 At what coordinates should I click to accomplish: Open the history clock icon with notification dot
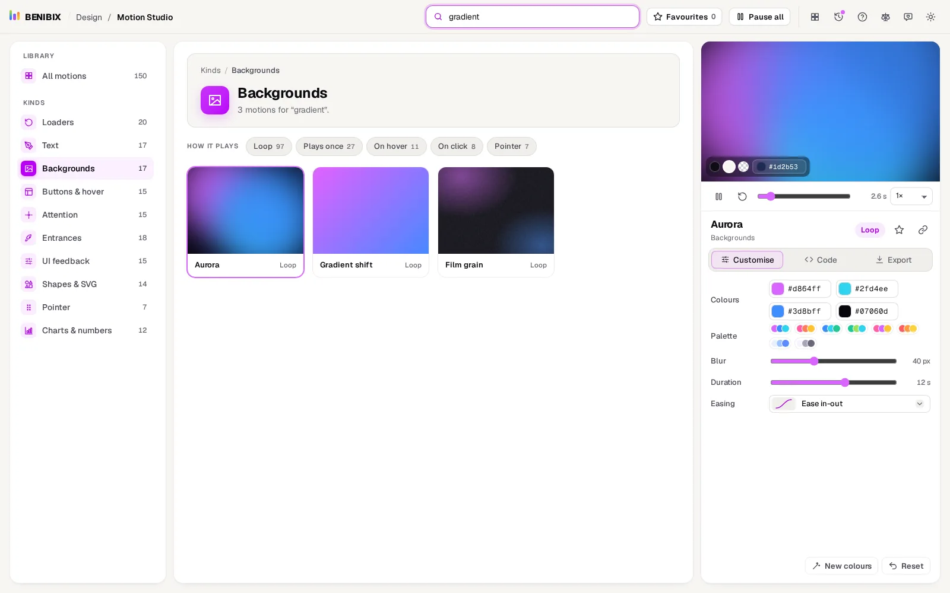pos(838,17)
